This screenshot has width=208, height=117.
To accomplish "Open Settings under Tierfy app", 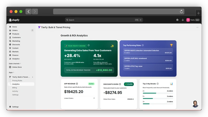I will 15,95.
